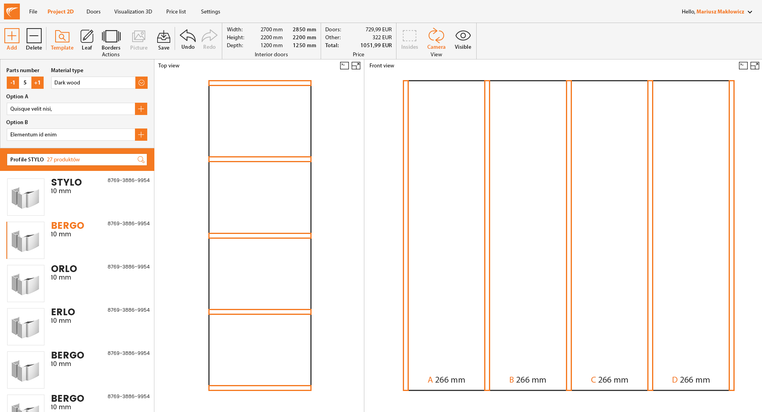Expand Option A with plus button
This screenshot has width=762, height=412.
(x=141, y=109)
